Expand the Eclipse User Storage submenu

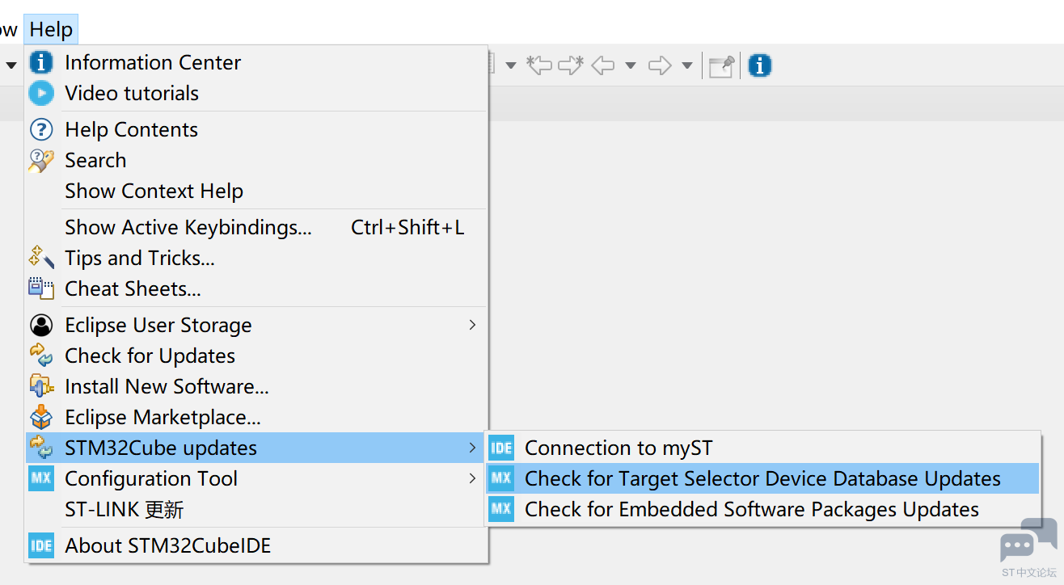point(256,325)
